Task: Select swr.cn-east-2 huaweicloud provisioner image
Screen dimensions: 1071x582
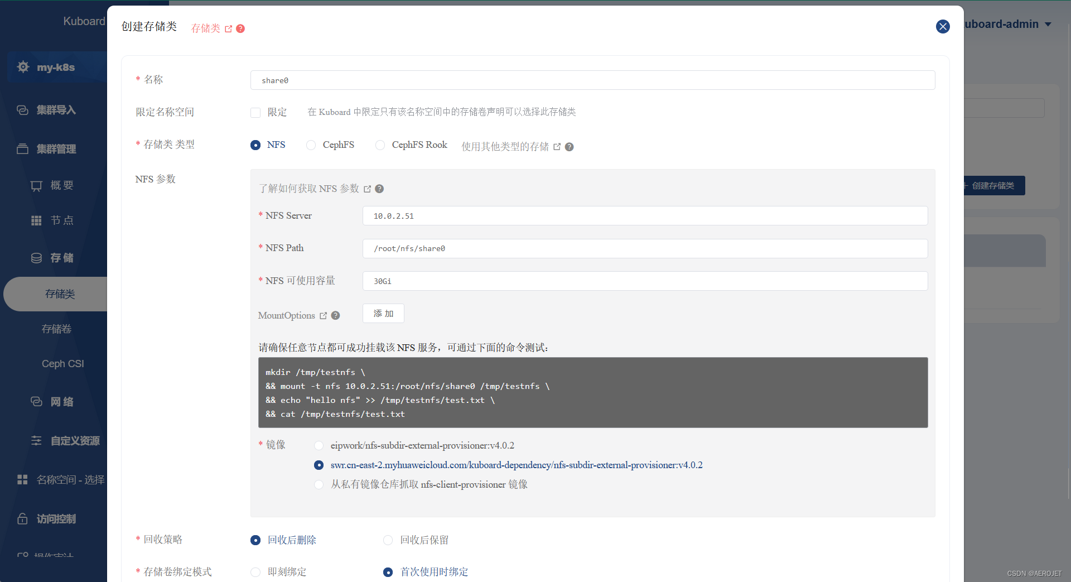Action: pos(319,465)
